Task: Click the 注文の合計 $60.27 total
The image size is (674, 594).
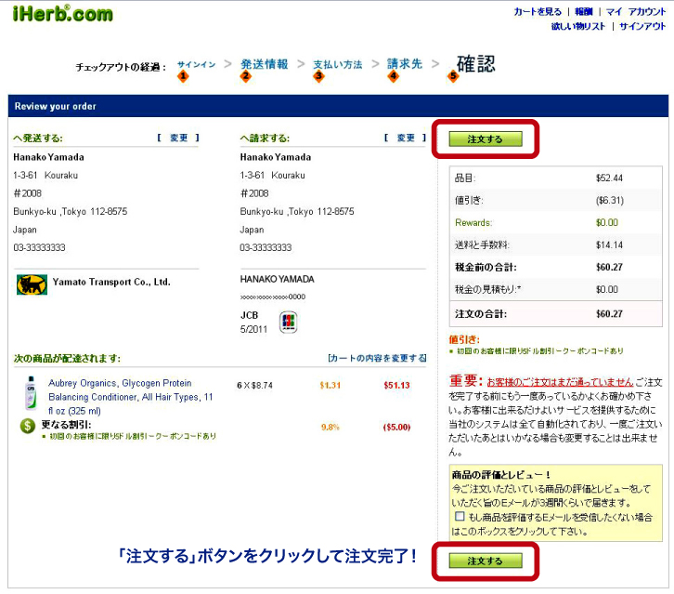Action: pyautogui.click(x=609, y=314)
